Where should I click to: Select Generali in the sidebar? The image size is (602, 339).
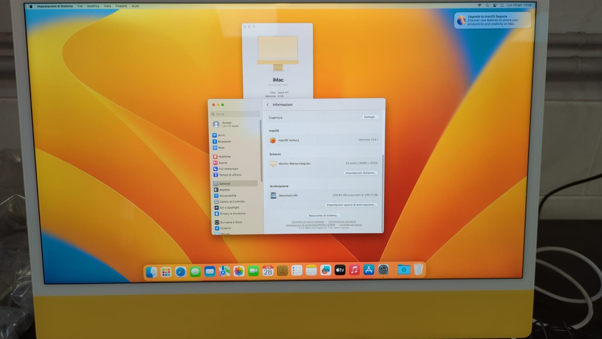coord(235,183)
